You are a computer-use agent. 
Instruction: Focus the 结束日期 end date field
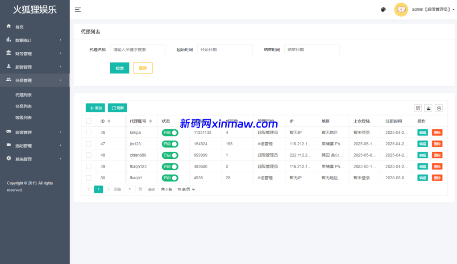click(x=312, y=50)
